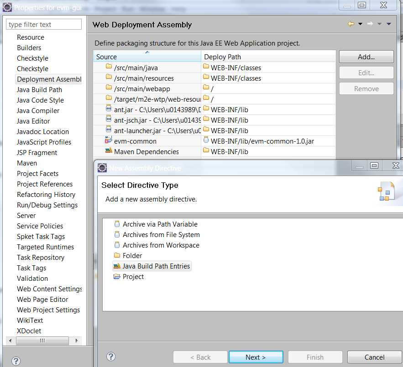Image resolution: width=403 pixels, height=367 pixels.
Task: Click the Add... button
Action: (x=366, y=57)
